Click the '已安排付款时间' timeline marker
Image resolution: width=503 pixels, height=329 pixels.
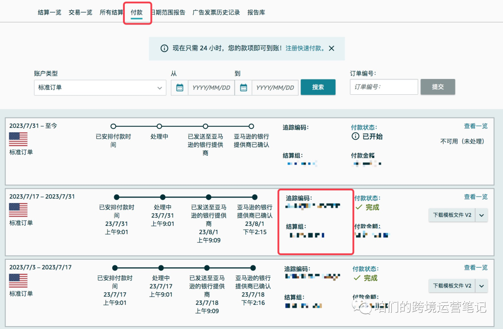coord(113,126)
